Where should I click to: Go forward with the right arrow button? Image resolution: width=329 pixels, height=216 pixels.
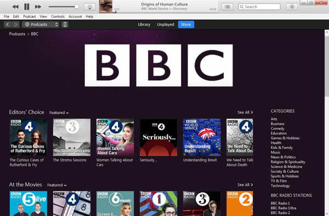(15, 25)
